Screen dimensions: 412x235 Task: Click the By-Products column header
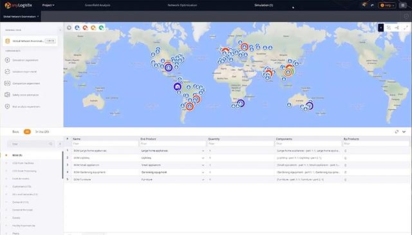(x=351, y=139)
